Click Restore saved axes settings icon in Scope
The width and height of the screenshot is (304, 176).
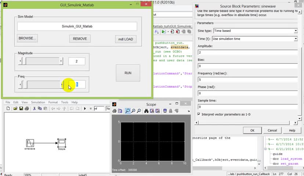158,111
